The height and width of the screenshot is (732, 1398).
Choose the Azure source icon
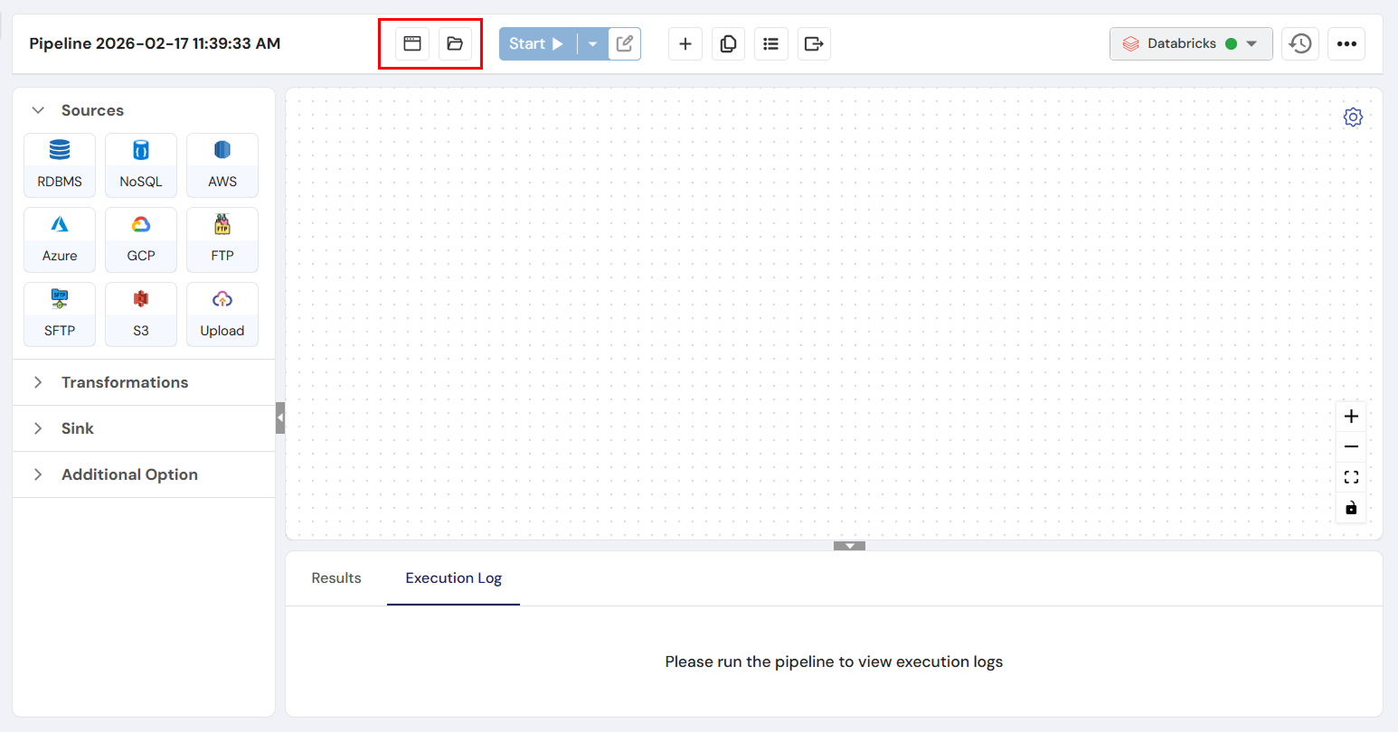(60, 239)
